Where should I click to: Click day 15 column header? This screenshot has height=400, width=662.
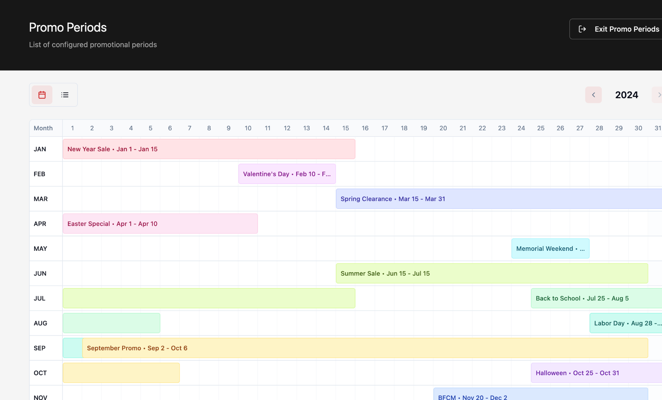[x=345, y=128]
